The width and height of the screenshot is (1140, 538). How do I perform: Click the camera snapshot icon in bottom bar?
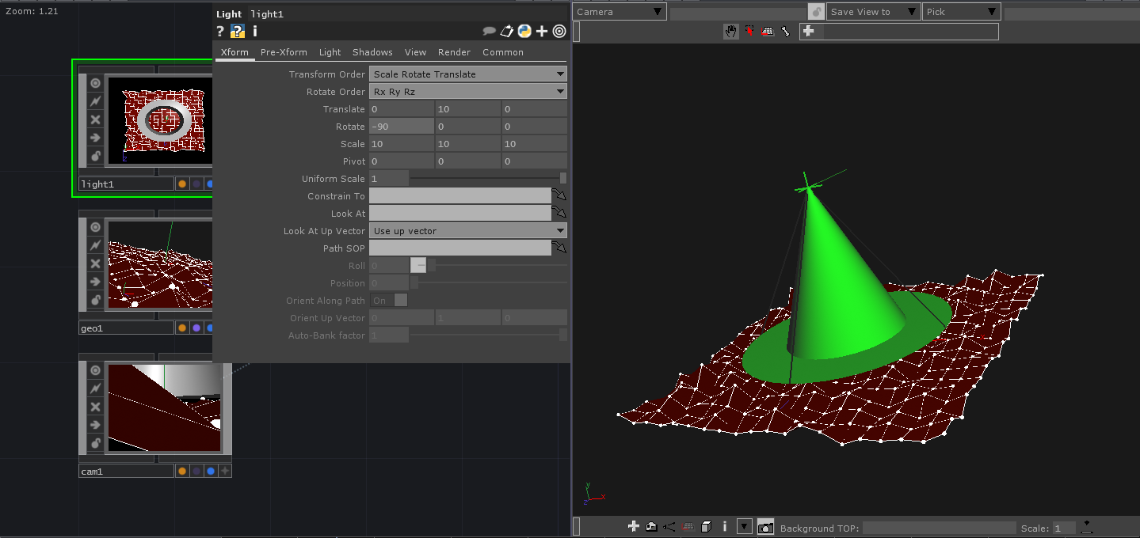[x=765, y=527]
